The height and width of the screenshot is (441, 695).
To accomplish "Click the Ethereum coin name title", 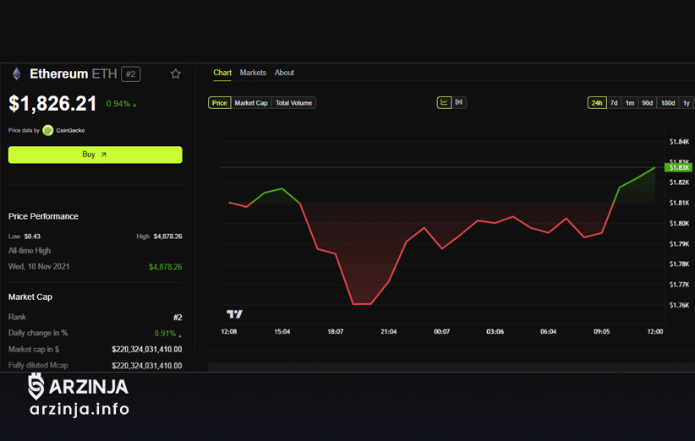I will (x=58, y=73).
